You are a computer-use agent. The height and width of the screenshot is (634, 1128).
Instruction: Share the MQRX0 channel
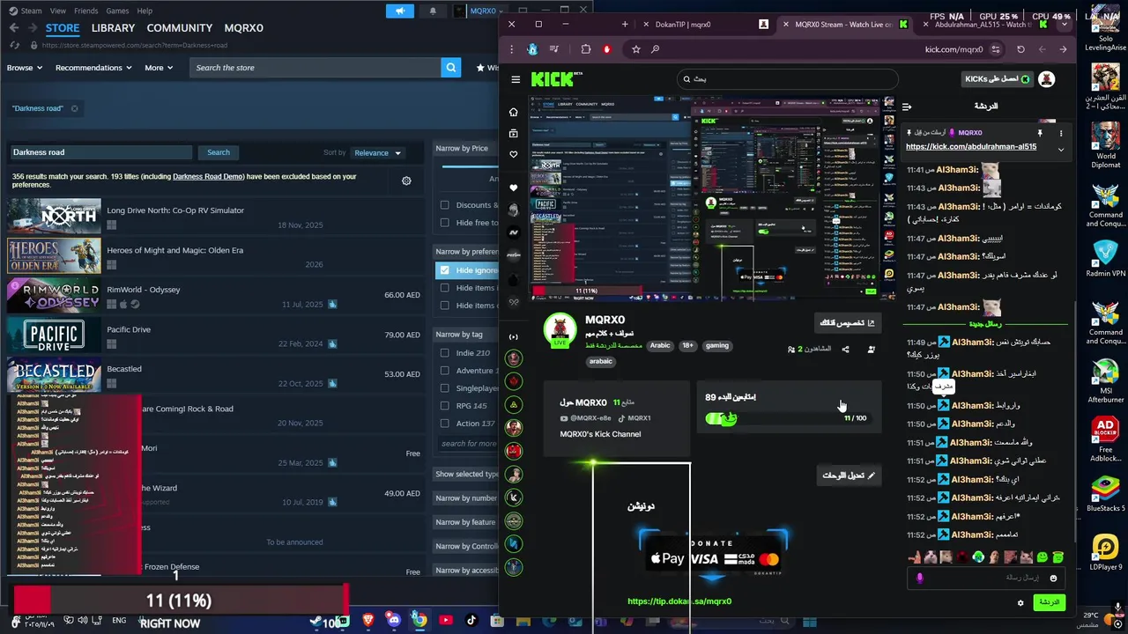845,350
